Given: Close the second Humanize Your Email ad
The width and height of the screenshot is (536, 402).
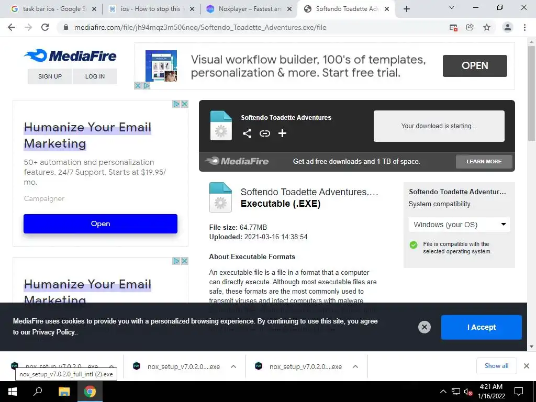Looking at the screenshot, I should coord(185,261).
